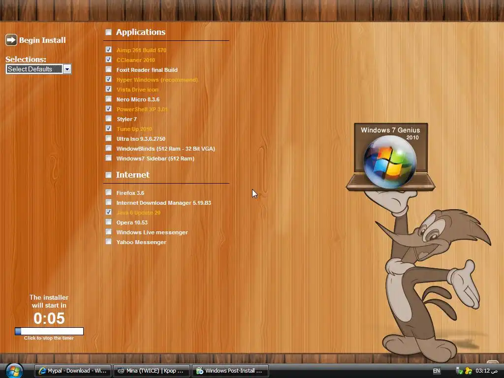
Task: Check Ultra Iso 9.3.6.2750
Action: click(x=109, y=138)
